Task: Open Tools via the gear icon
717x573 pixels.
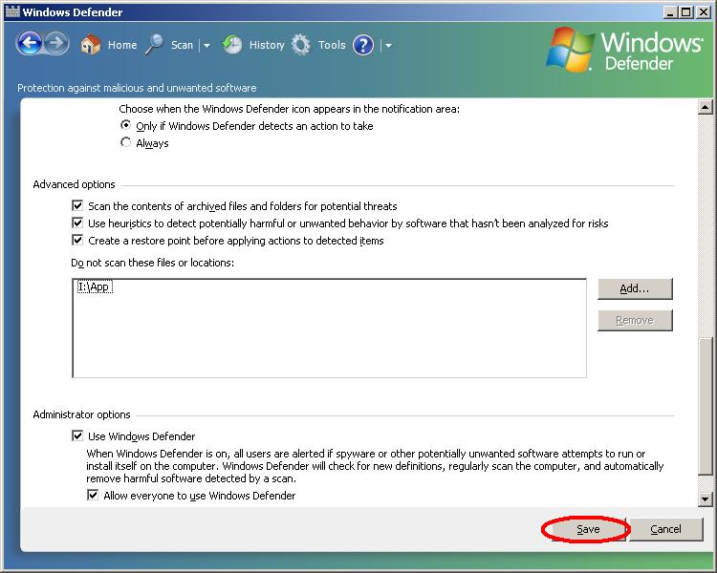Action: [x=302, y=45]
